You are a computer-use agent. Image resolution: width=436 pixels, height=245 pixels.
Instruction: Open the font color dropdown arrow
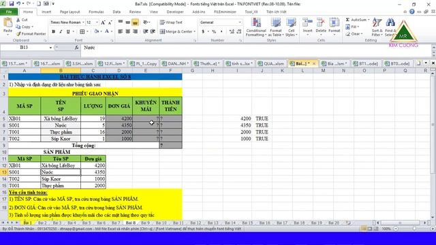point(112,32)
